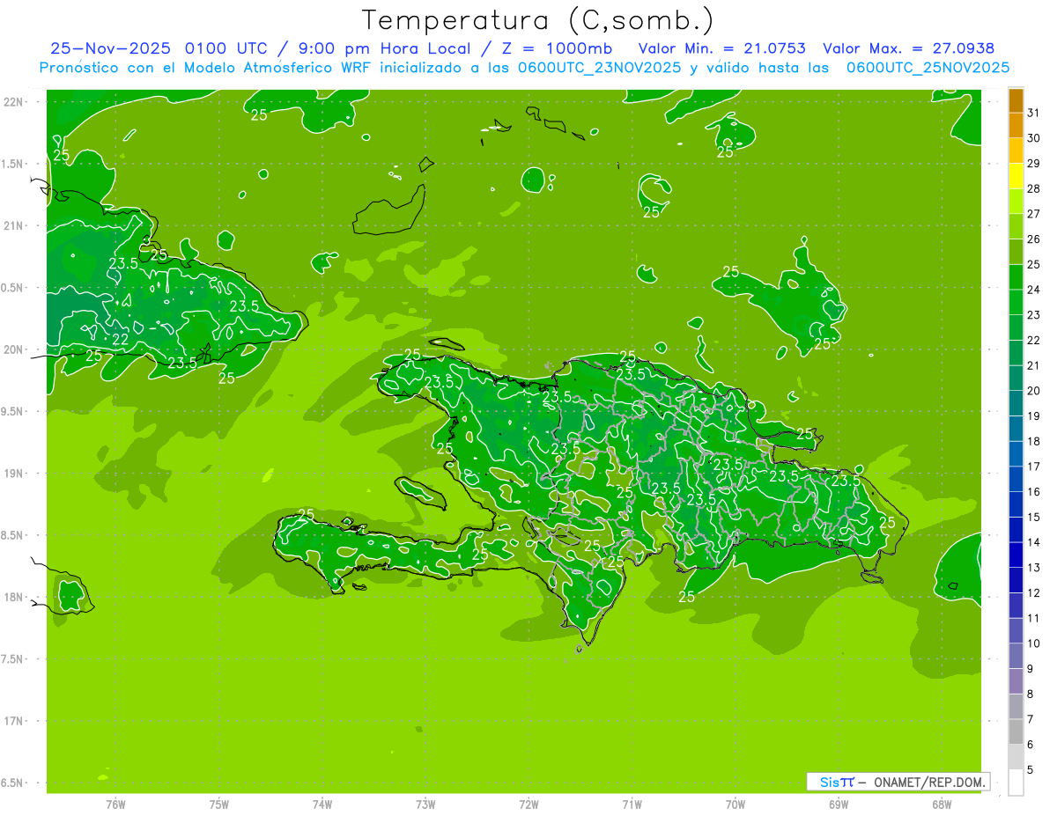Click the white swatch below 5 on the scale
Screen dimensions: 1057x816
[1016, 782]
